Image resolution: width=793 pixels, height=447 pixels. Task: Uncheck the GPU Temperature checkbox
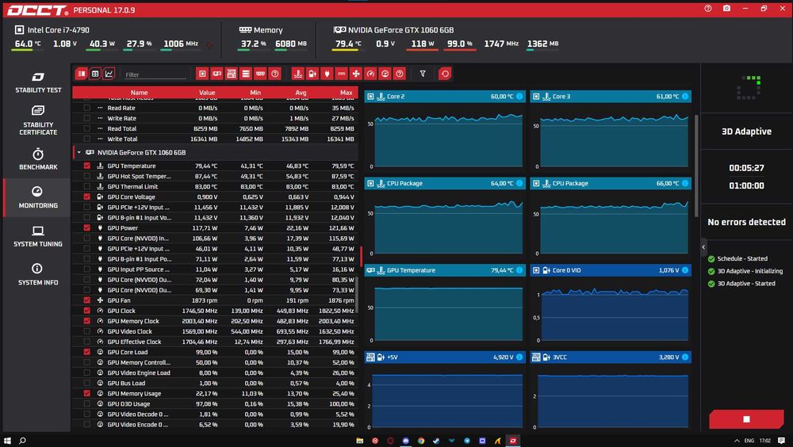coord(87,166)
